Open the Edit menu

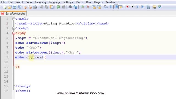[10, 2]
